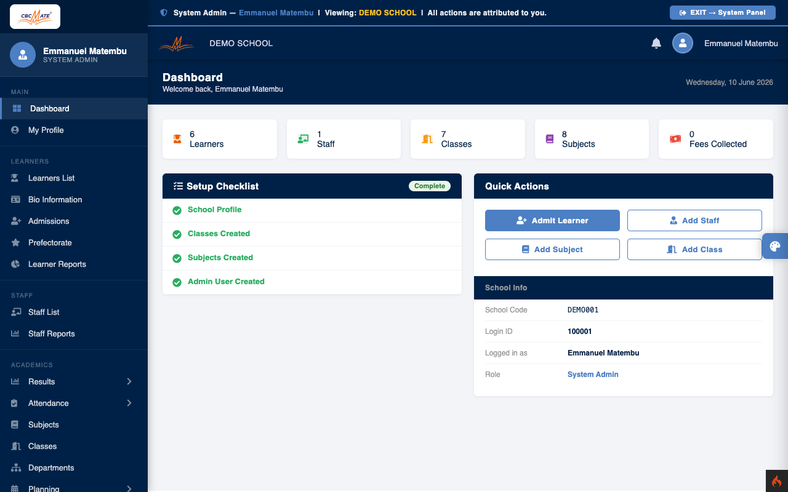The height and width of the screenshot is (492, 788).
Task: Click the Add Class button
Action: 694,249
